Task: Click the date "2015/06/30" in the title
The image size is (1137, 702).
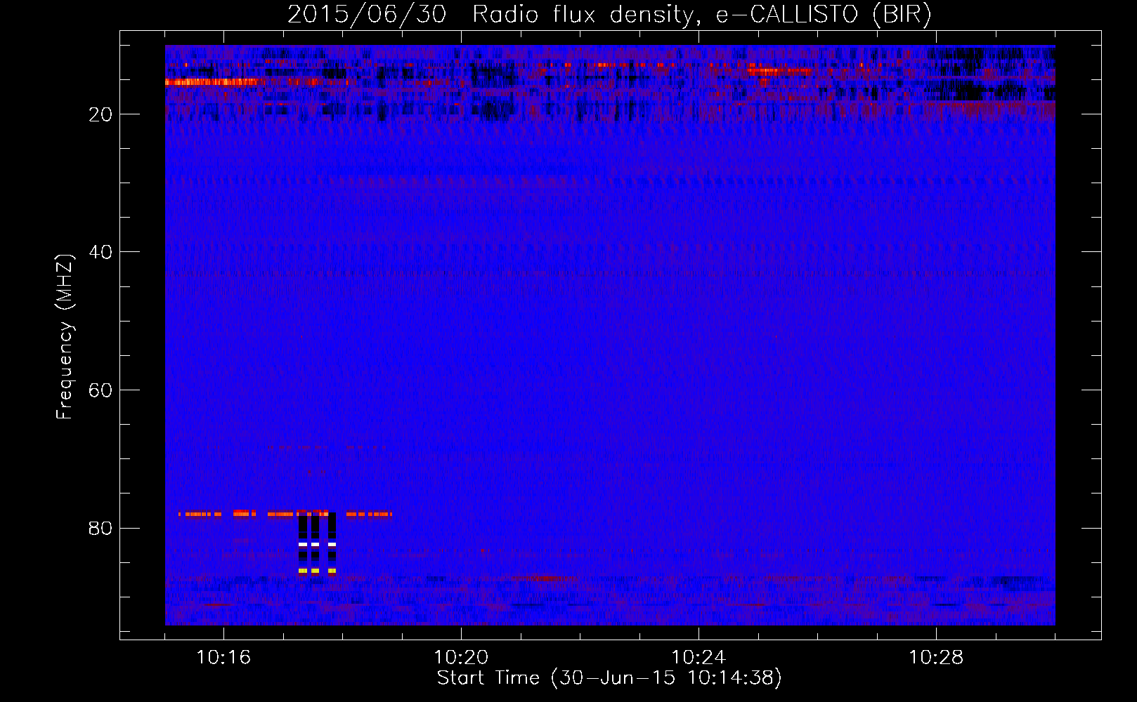Action: click(366, 15)
